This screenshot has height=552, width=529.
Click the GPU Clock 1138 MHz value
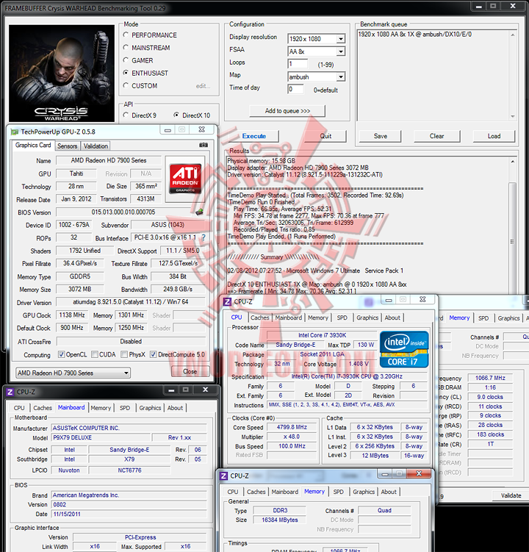(x=72, y=315)
